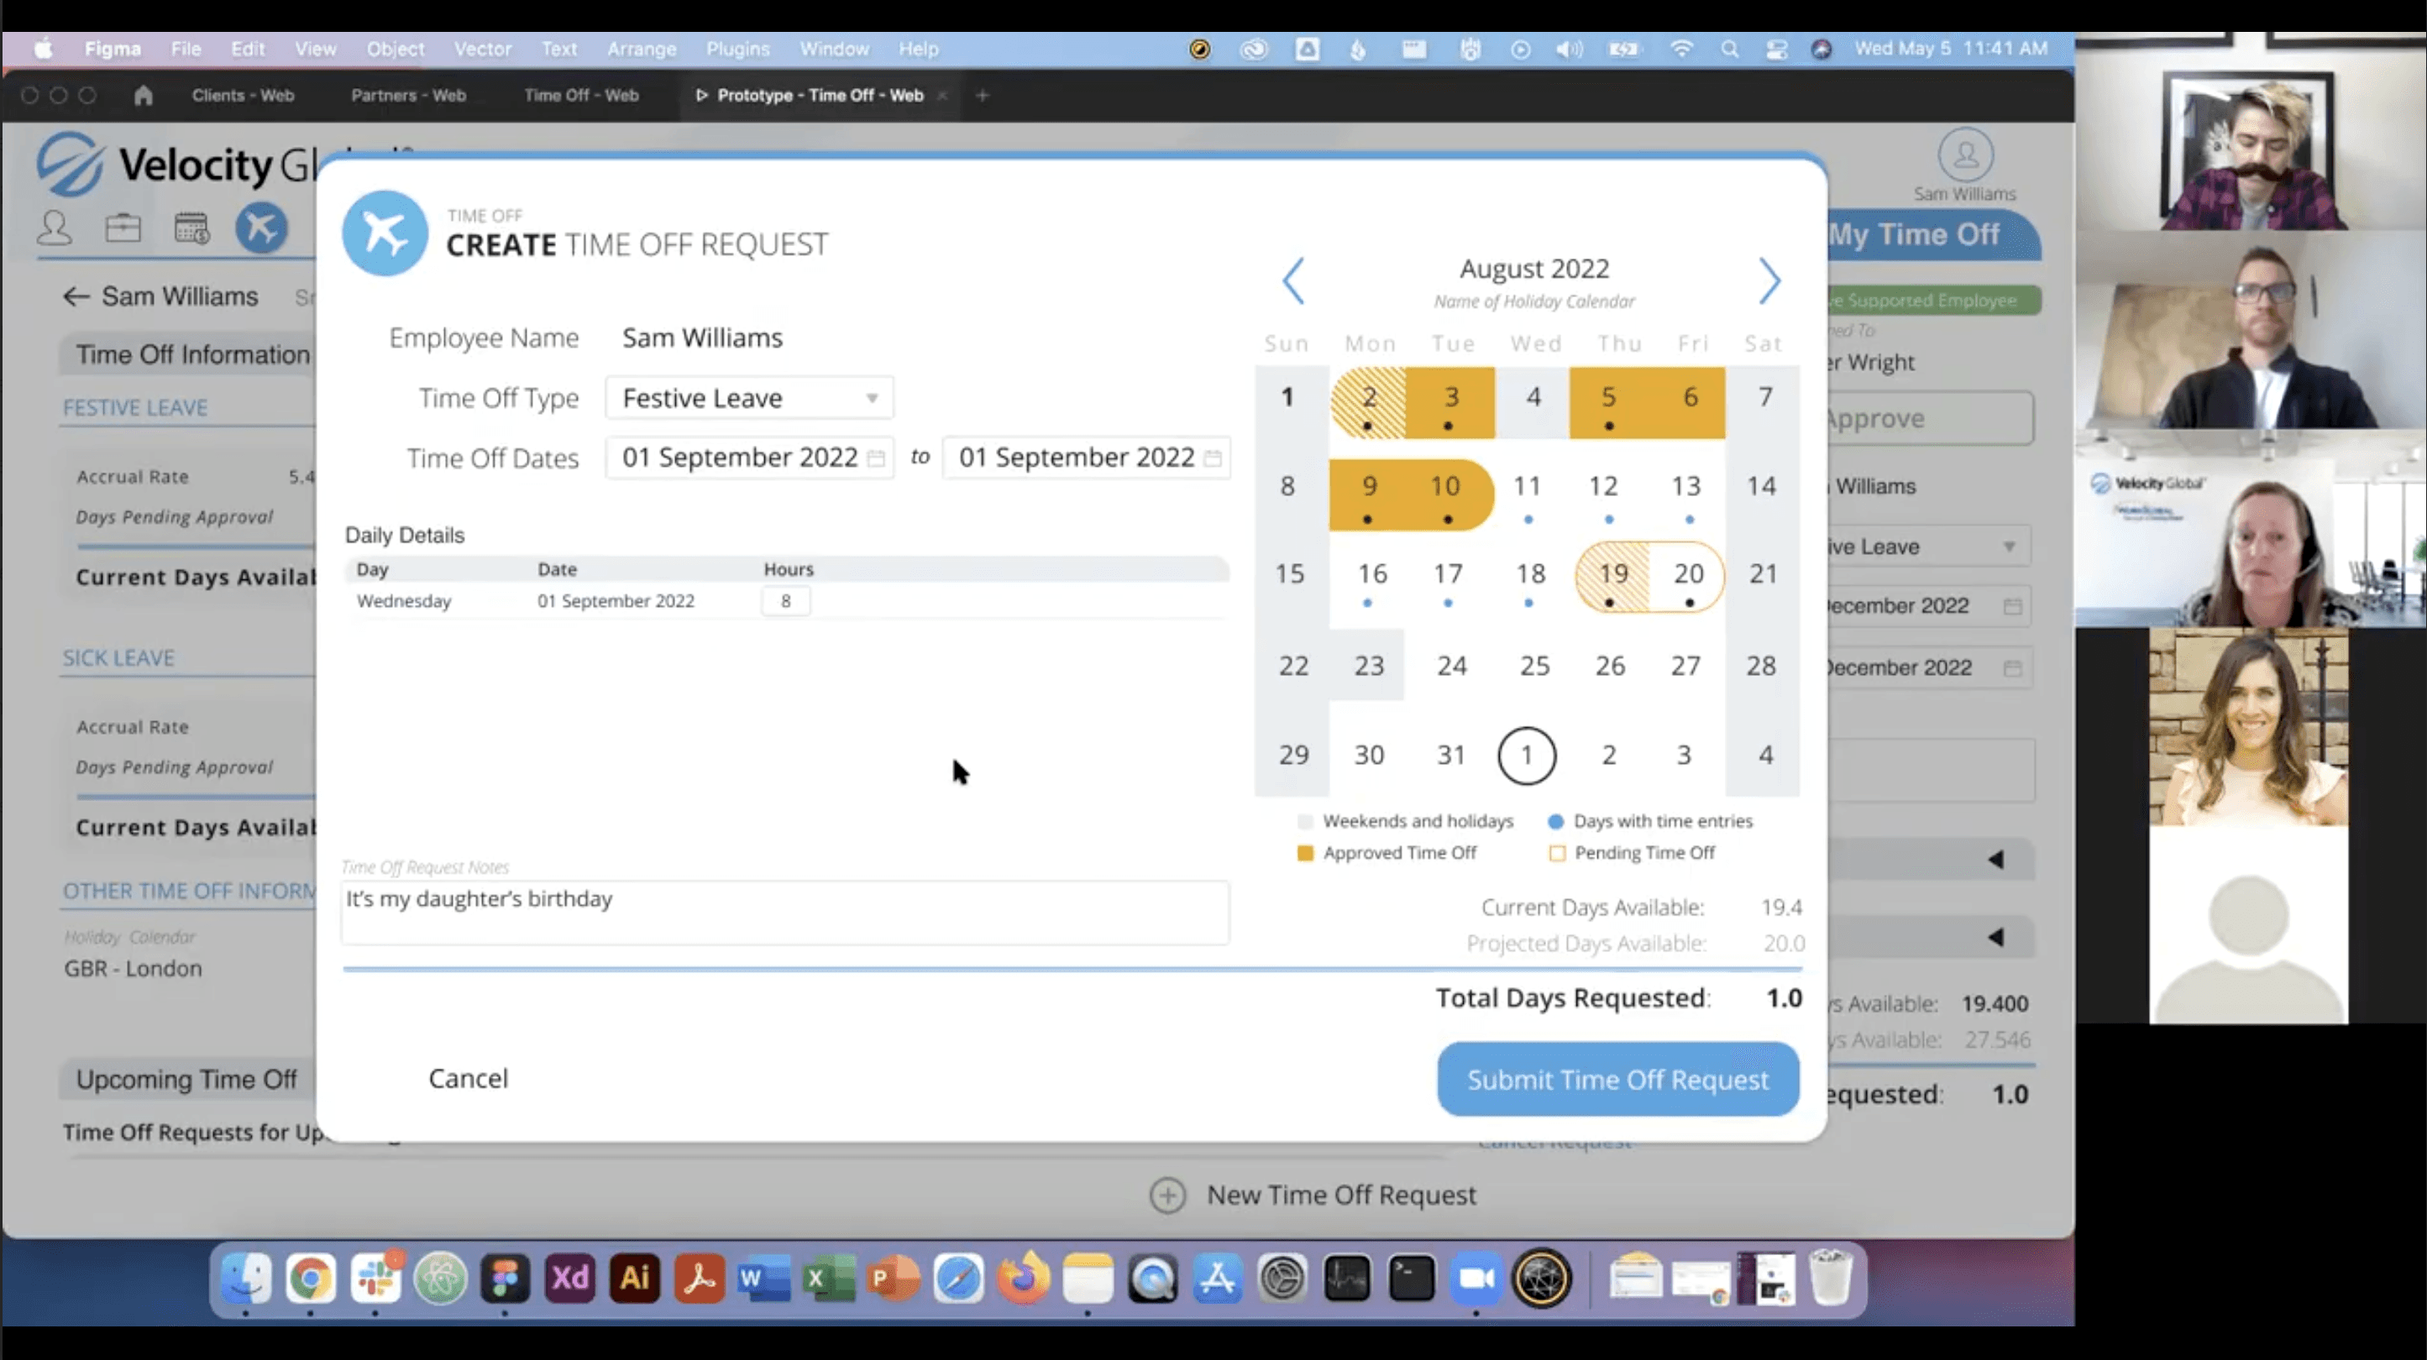This screenshot has width=2427, height=1360.
Task: Click the Time Off Request Notes field
Action: (x=784, y=912)
